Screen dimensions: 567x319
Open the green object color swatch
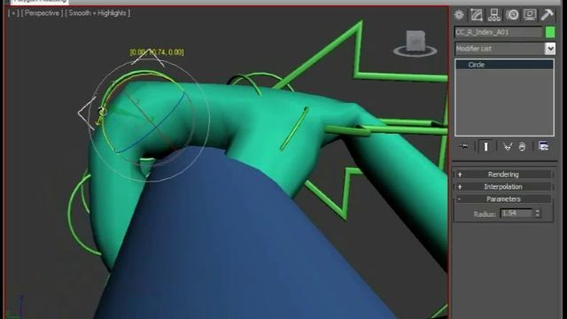(x=550, y=32)
